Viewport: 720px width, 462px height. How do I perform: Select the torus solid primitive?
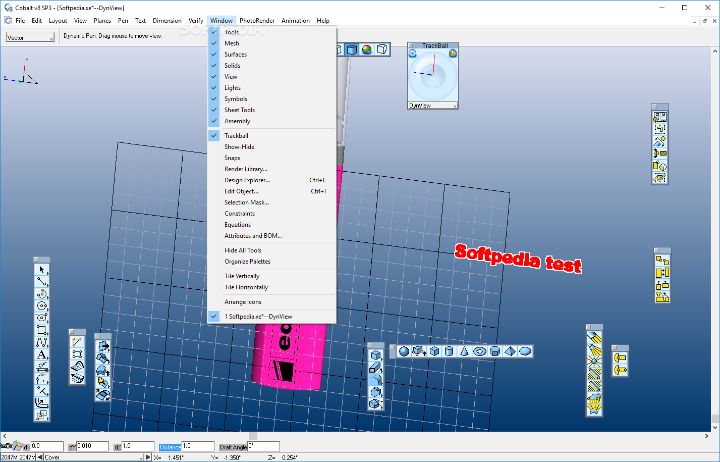(480, 351)
